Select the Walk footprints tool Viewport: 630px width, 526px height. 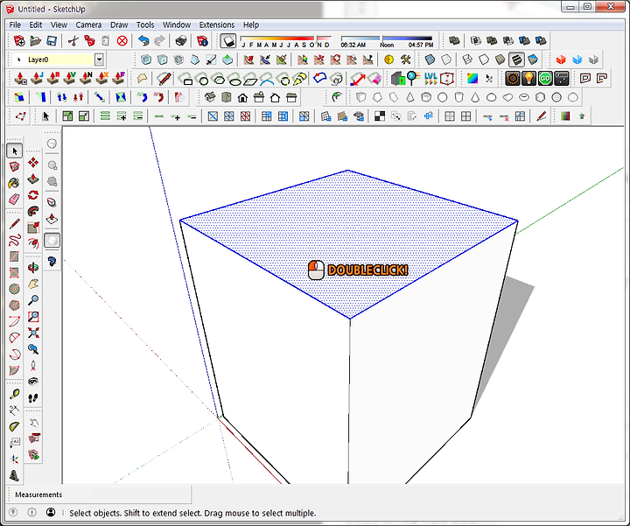tap(33, 398)
